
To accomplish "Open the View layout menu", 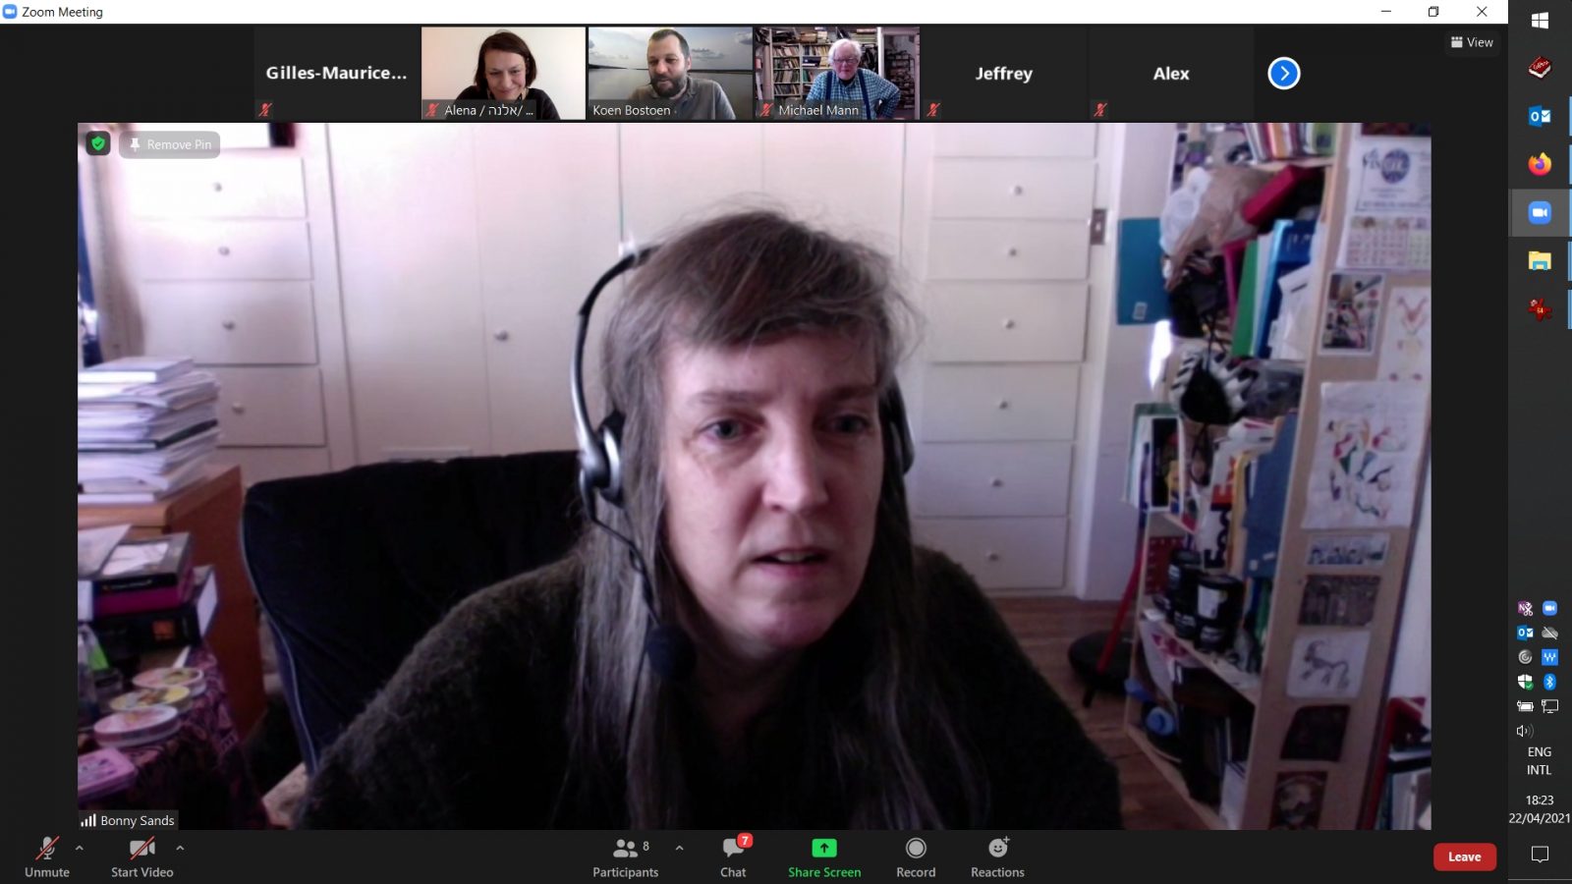I will (x=1471, y=42).
